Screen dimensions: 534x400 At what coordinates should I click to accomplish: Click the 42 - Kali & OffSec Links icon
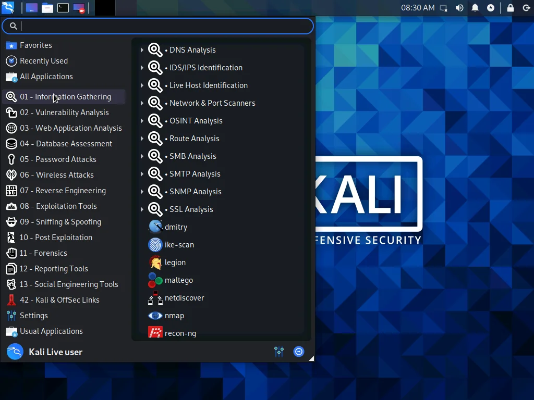point(11,301)
